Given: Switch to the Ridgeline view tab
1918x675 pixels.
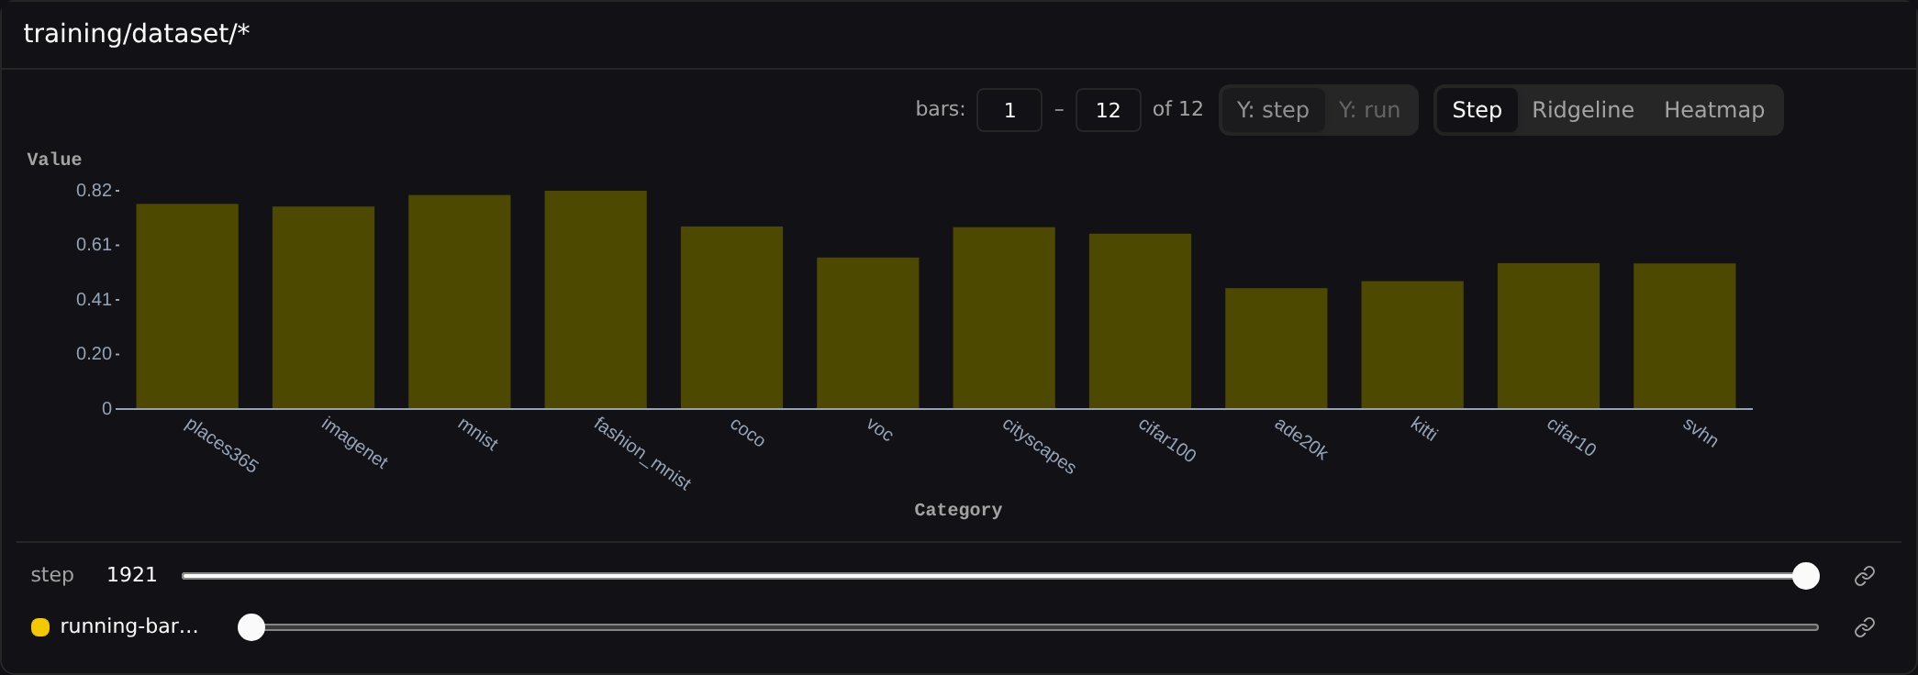Looking at the screenshot, I should (1583, 110).
